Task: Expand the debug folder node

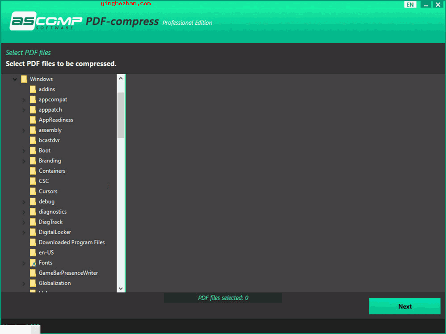Action: (24, 202)
